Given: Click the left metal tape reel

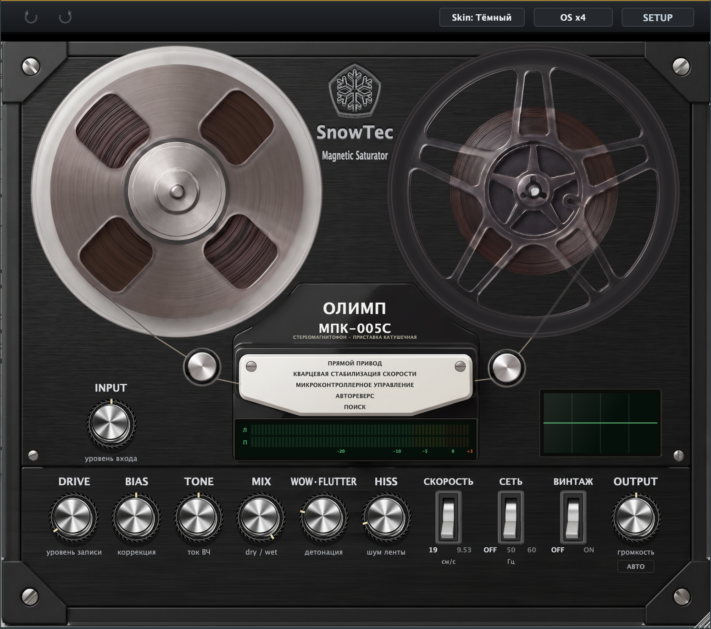Looking at the screenshot, I should coord(177,191).
